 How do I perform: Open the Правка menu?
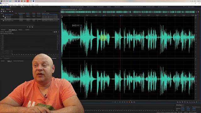[5, 5]
